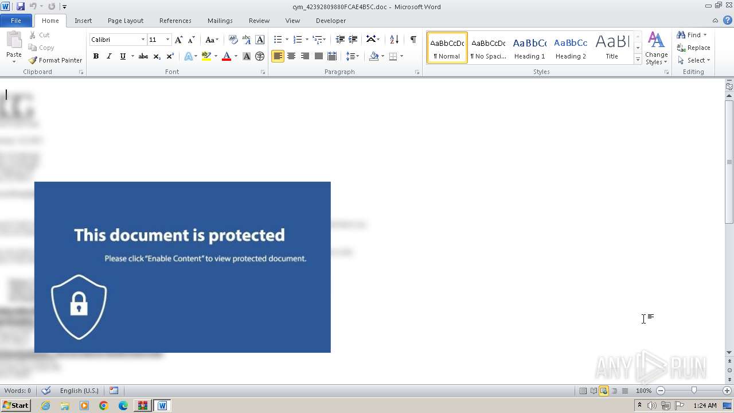Open Chrome from the taskbar
This screenshot has height=413, width=734.
pos(103,406)
